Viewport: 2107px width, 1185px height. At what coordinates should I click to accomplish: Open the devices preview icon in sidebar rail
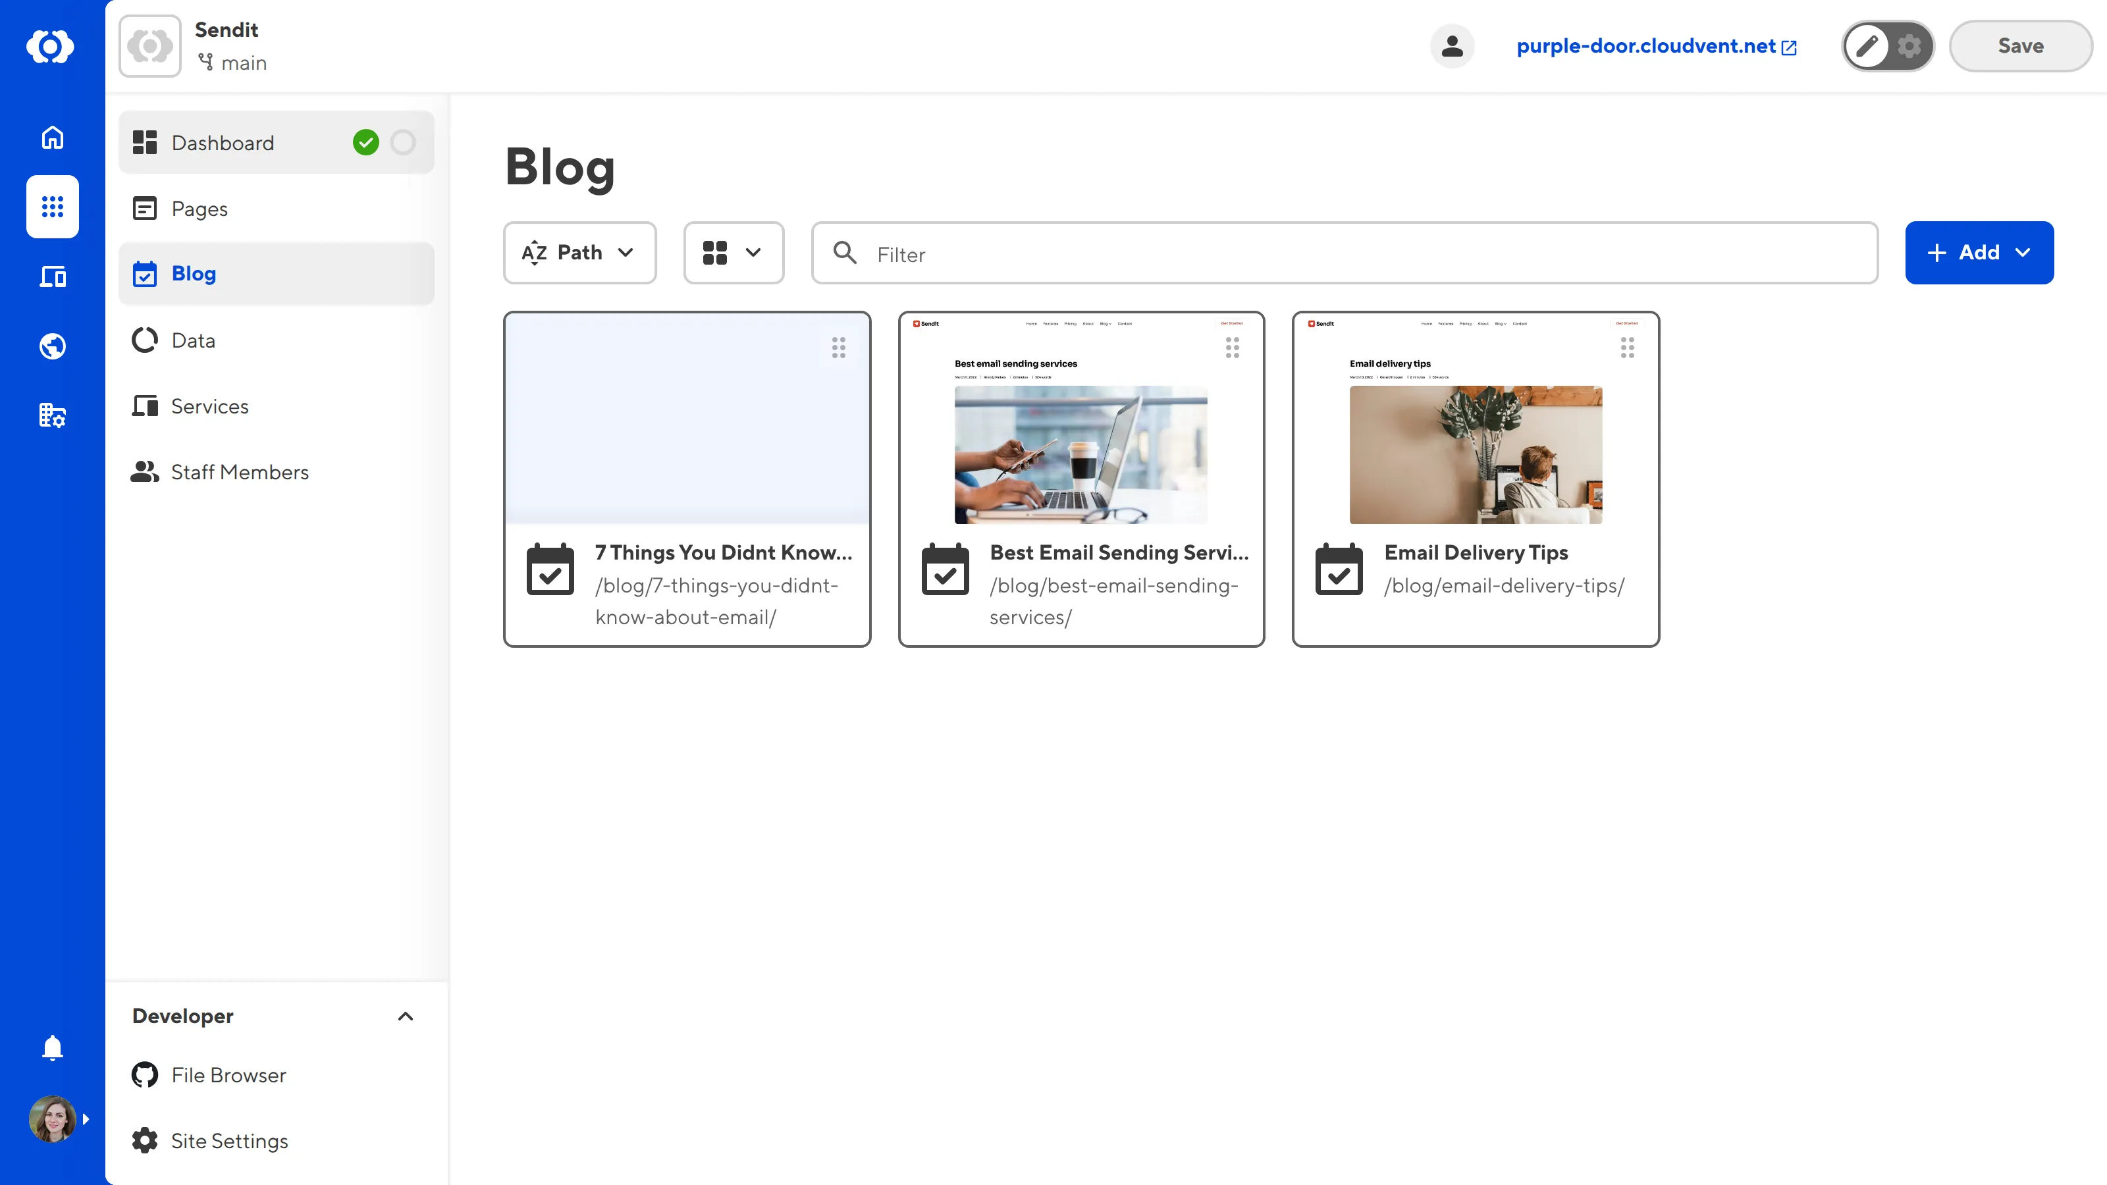51,276
